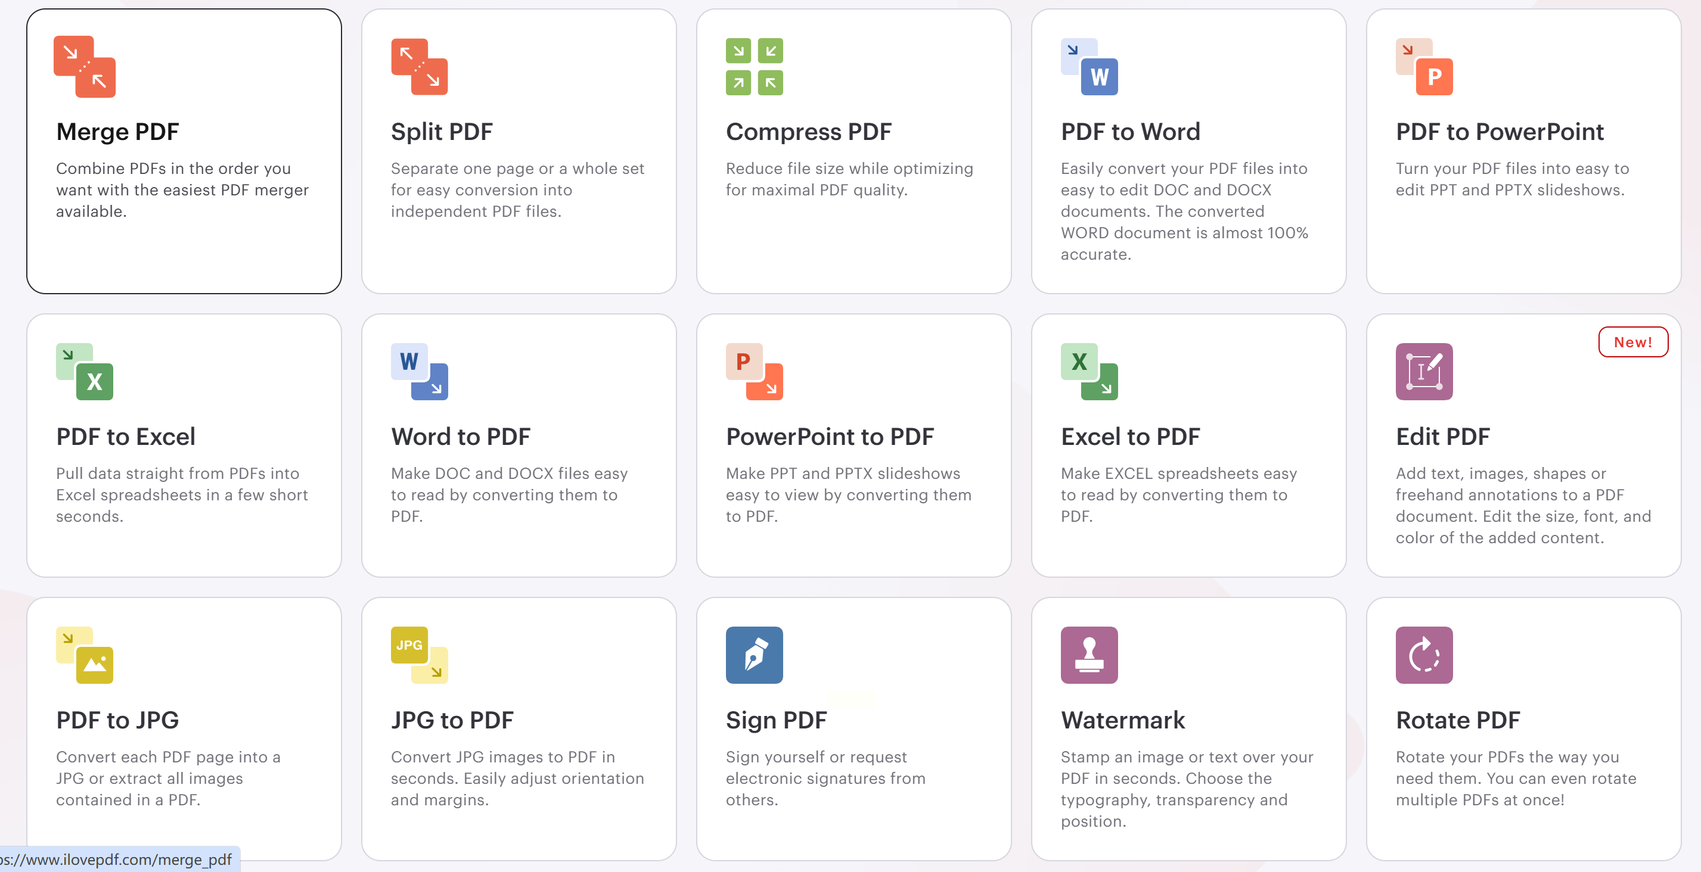The image size is (1701, 872).
Task: Click the green Compress PDF icon
Action: click(x=754, y=67)
